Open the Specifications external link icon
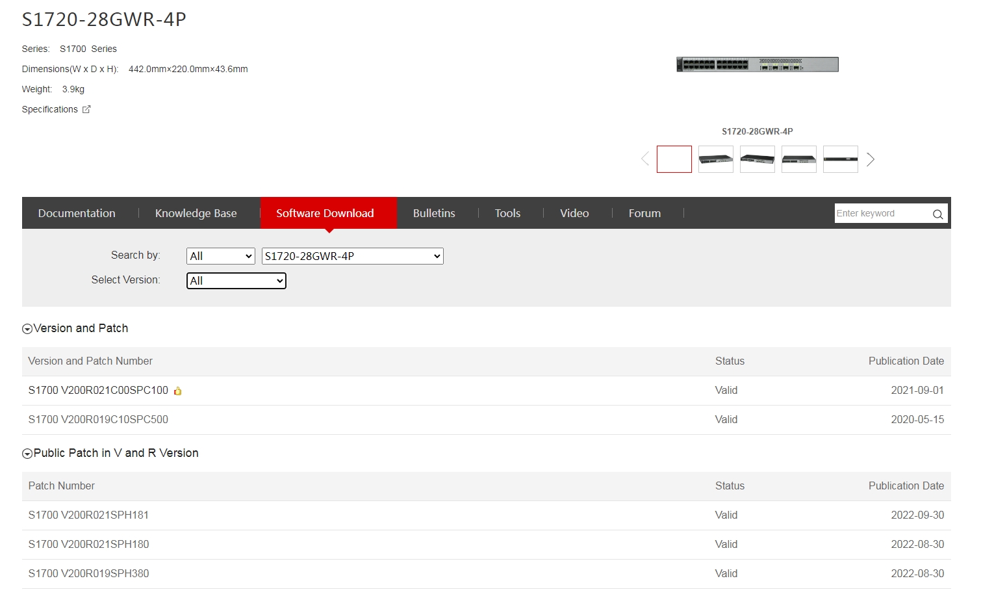 [86, 109]
